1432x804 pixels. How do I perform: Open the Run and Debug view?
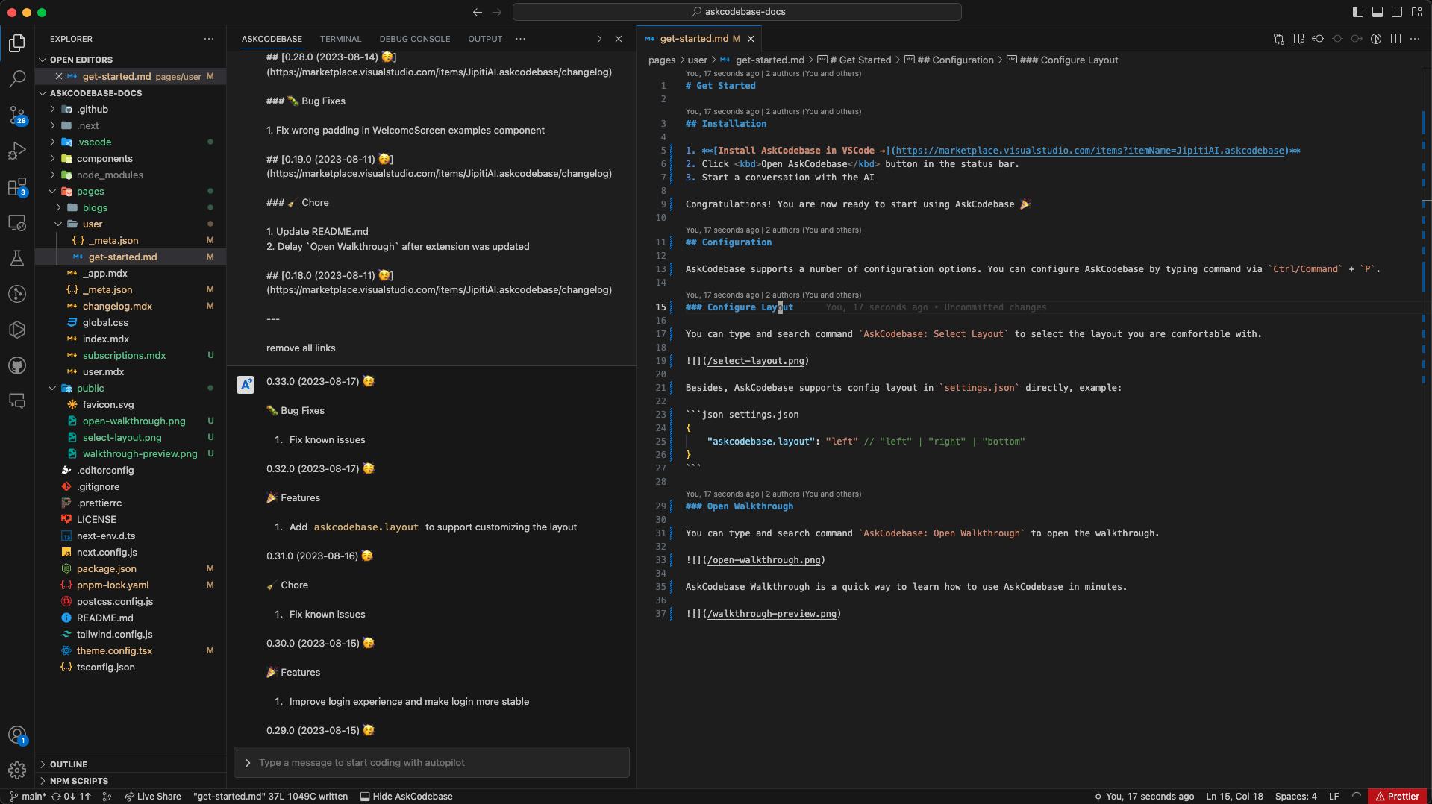17,151
